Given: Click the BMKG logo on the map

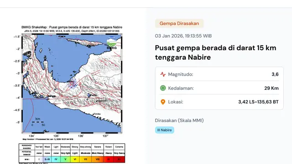Looking at the screenshot, I should tap(111, 43).
